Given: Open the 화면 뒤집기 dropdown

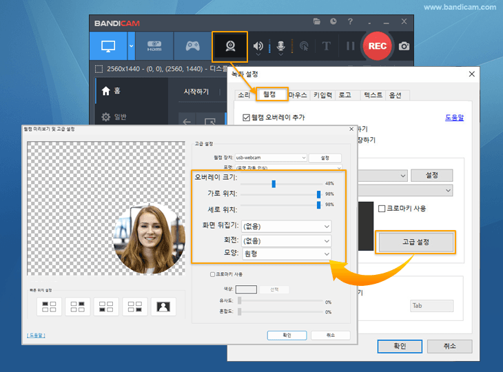Looking at the screenshot, I should pos(285,226).
